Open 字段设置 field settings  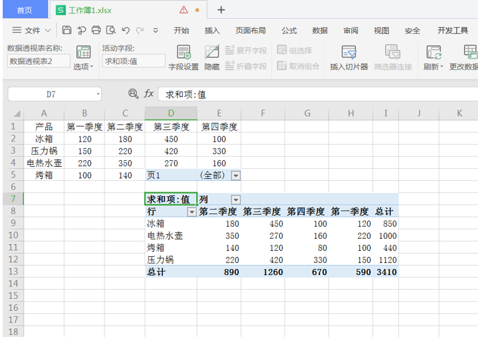coord(183,58)
